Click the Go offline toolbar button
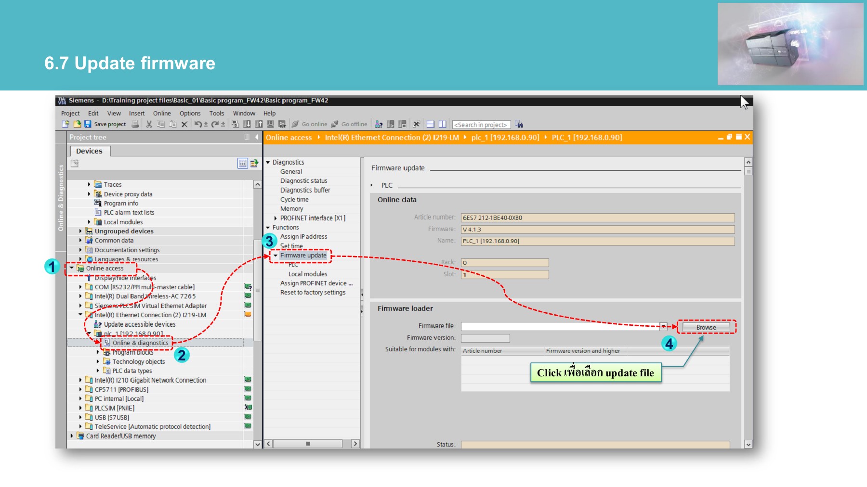Image resolution: width=867 pixels, height=487 pixels. [349, 124]
